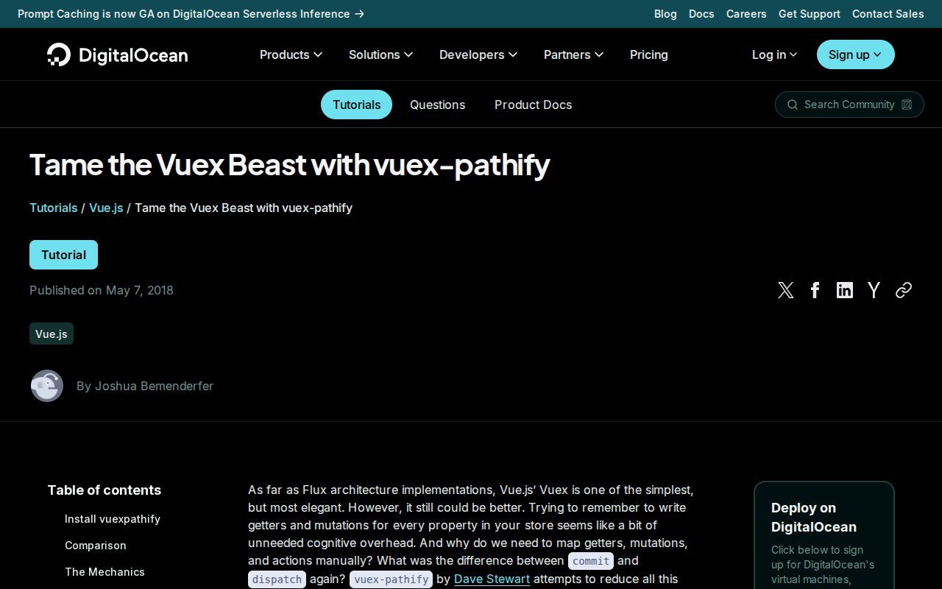Open the Sign up dropdown button

[856, 54]
